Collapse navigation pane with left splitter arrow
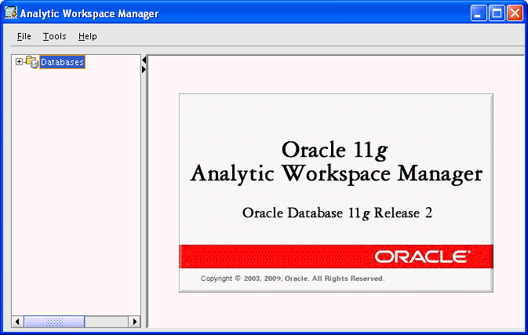The image size is (528, 335). (x=144, y=60)
